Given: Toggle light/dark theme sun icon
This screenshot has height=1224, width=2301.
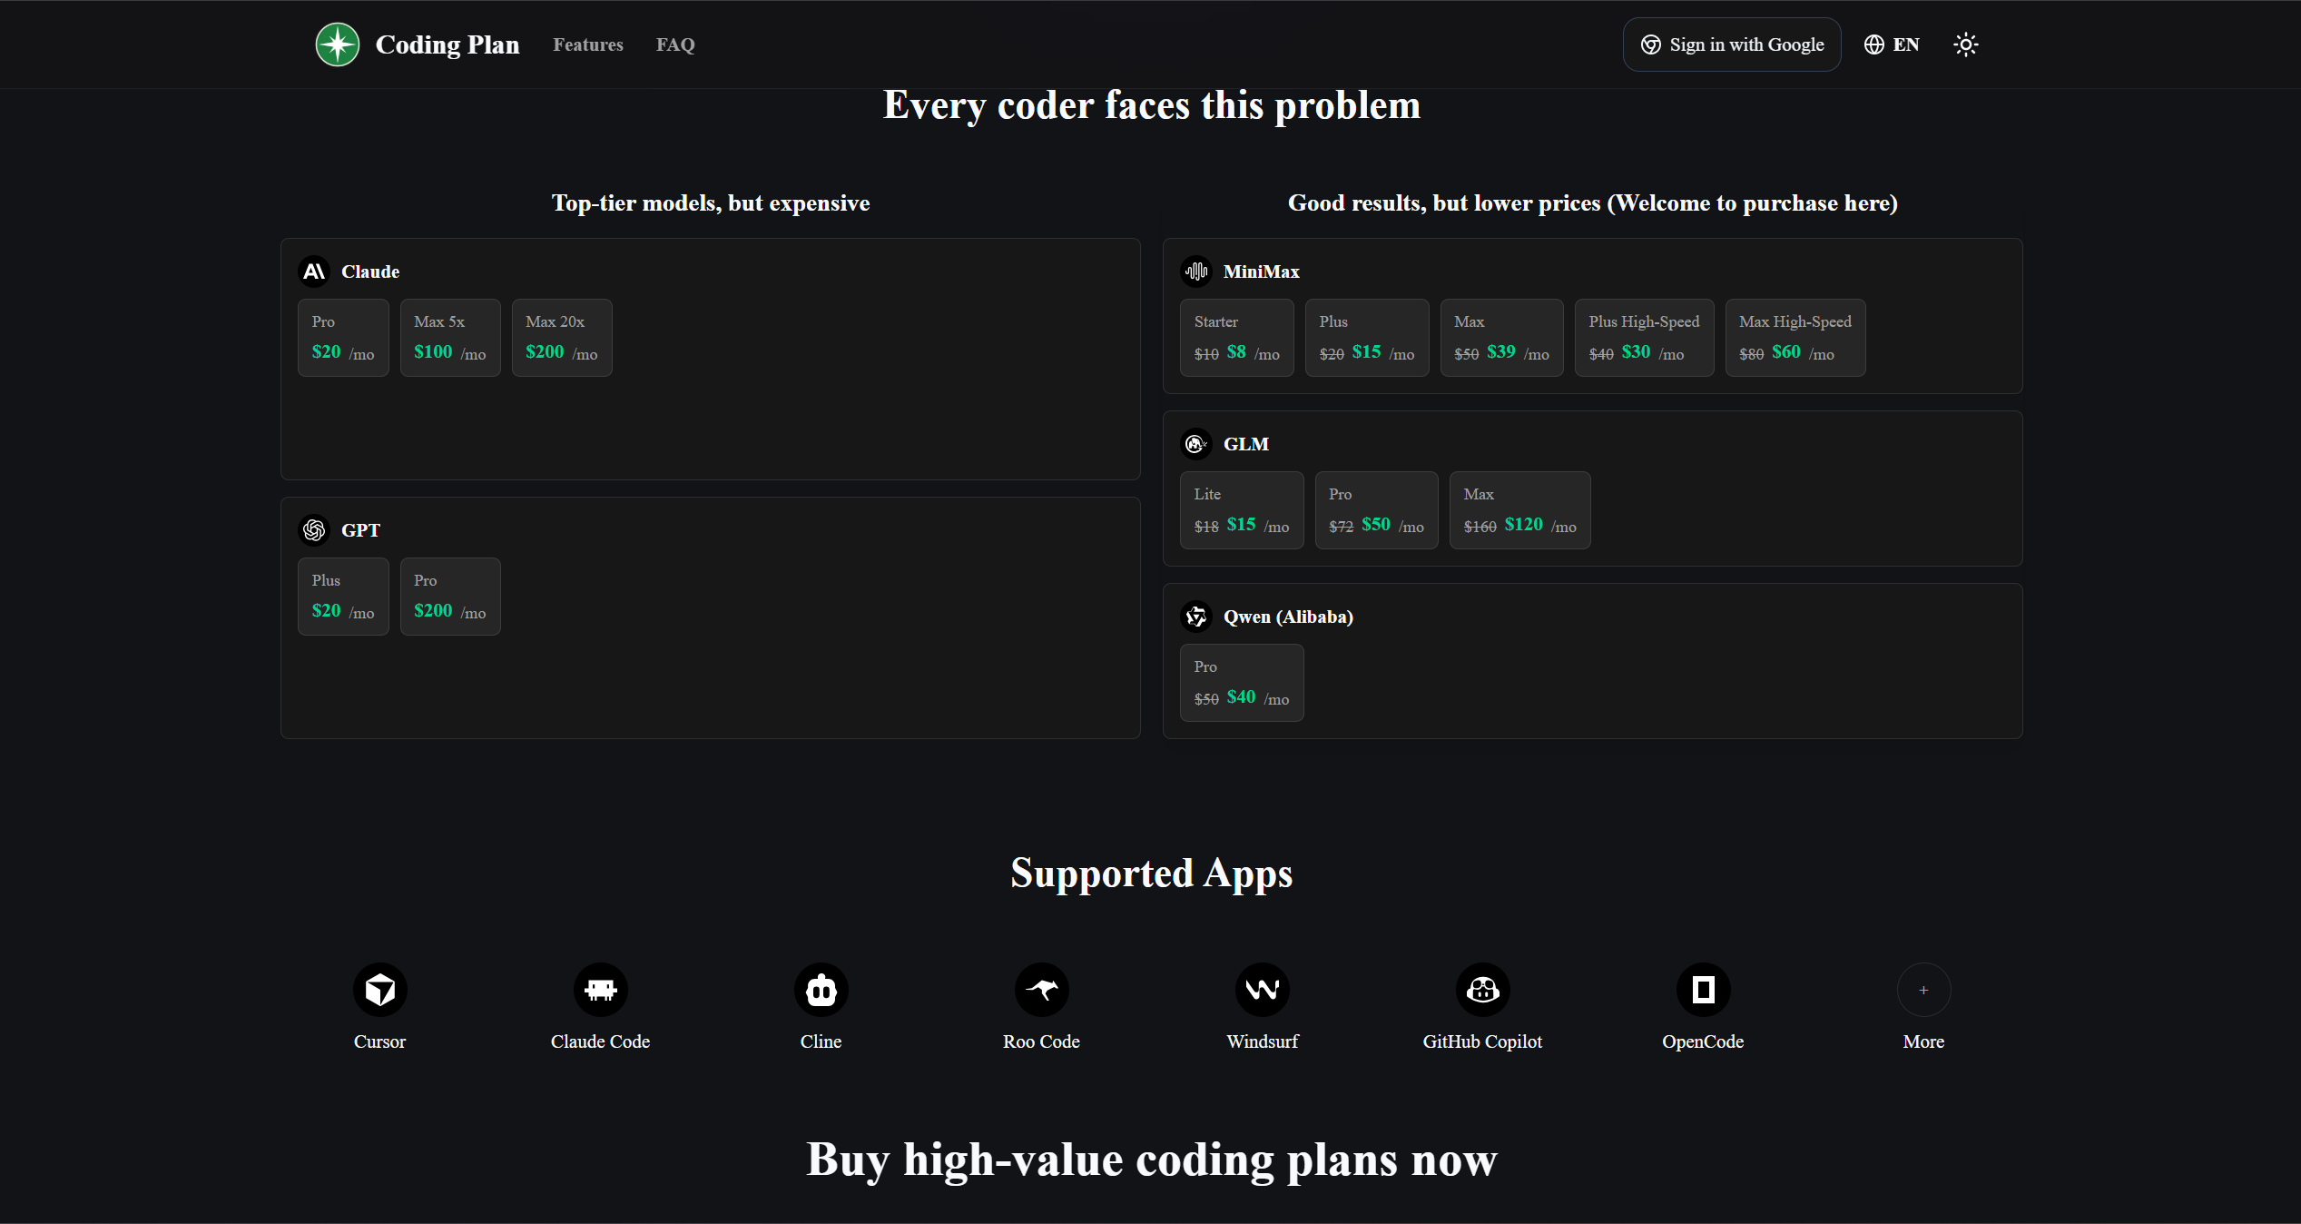Looking at the screenshot, I should 1965,44.
